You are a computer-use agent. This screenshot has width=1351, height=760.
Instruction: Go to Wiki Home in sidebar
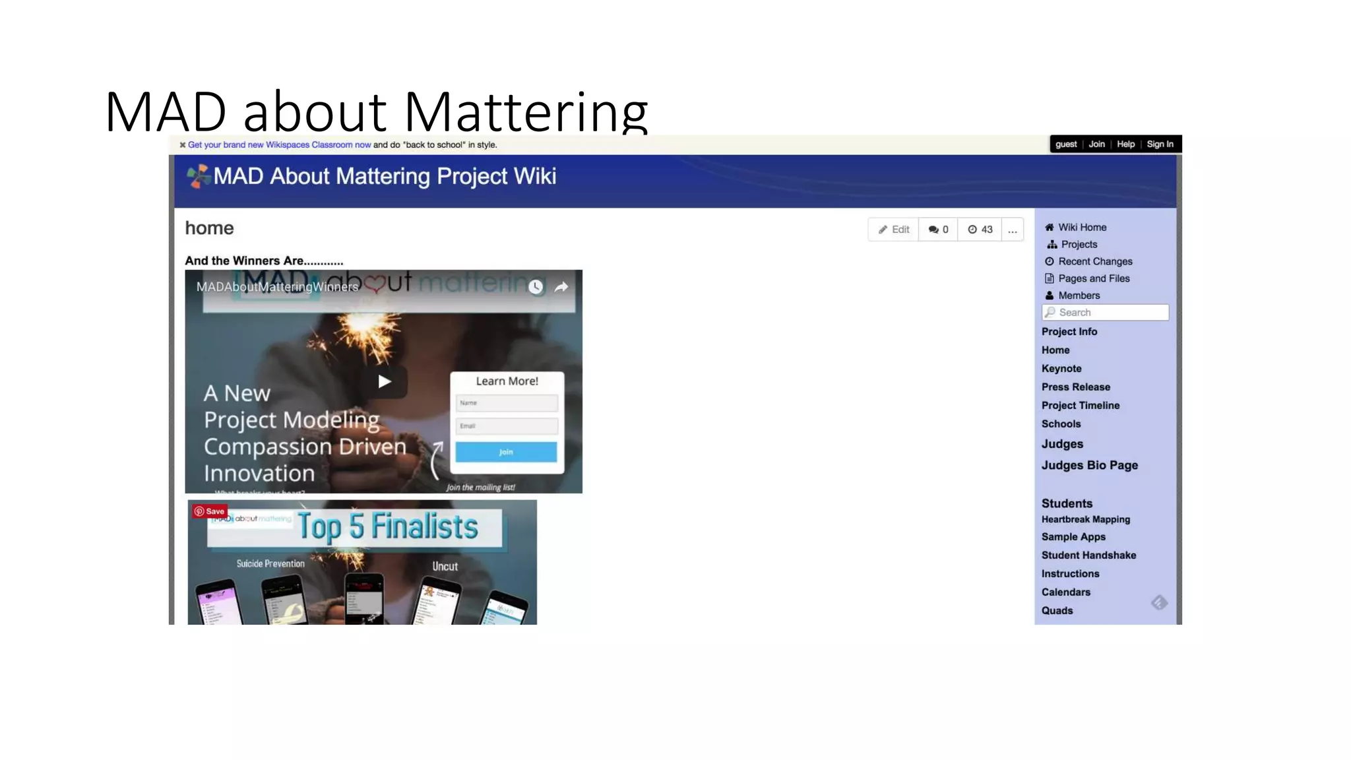pos(1076,228)
